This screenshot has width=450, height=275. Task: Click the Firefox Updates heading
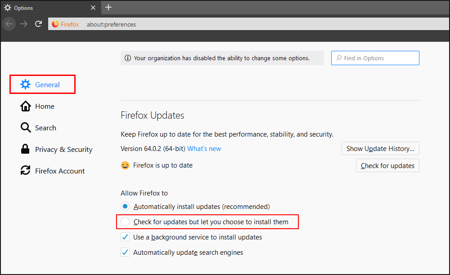[x=153, y=115]
